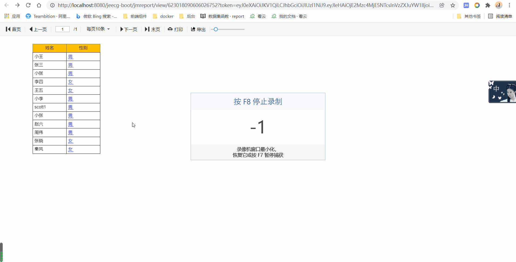
Task: Open the 其他书签 folder
Action: [x=469, y=16]
